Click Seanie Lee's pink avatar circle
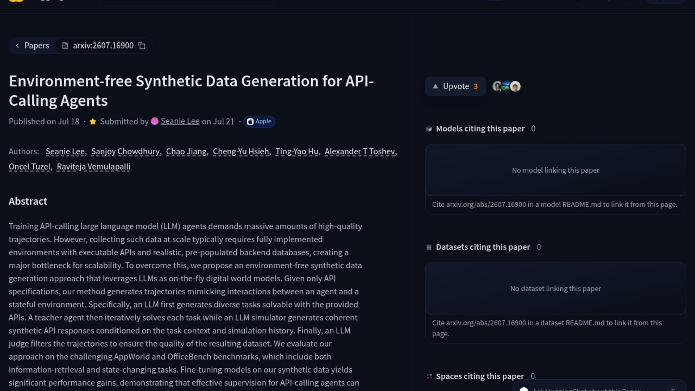The height and width of the screenshot is (391, 695). 155,121
